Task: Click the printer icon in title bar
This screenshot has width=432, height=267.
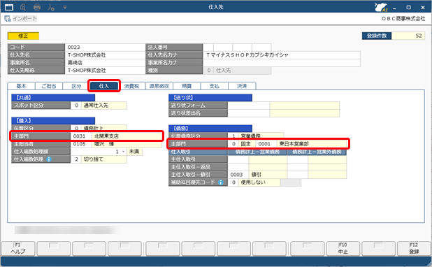Action: (x=37, y=8)
